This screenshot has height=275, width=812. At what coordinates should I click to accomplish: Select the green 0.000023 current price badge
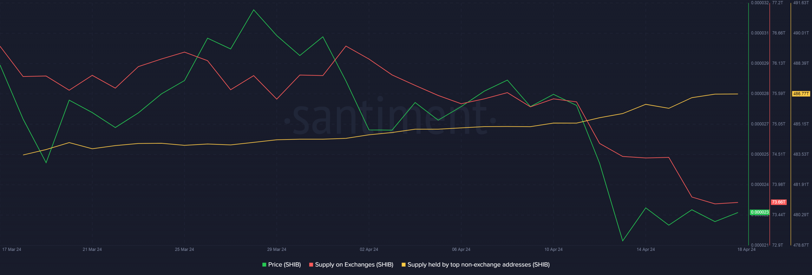point(760,212)
